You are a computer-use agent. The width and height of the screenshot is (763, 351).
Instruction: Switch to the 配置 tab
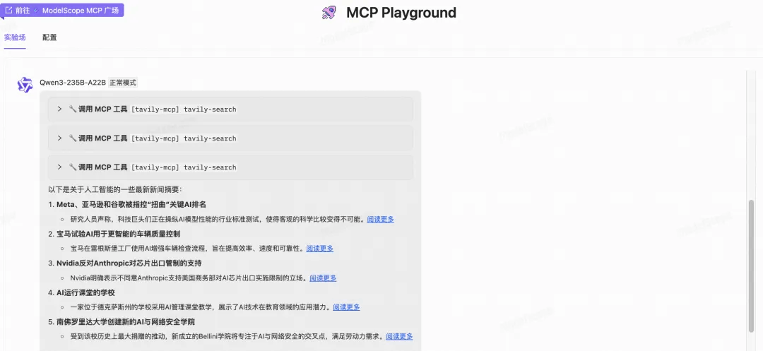[49, 37]
